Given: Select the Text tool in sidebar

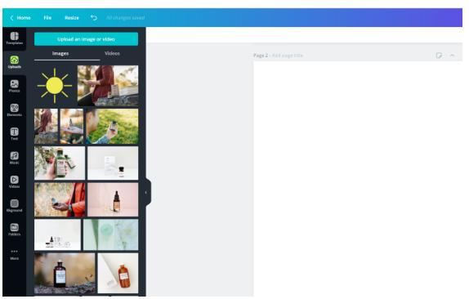Looking at the screenshot, I should tap(14, 134).
